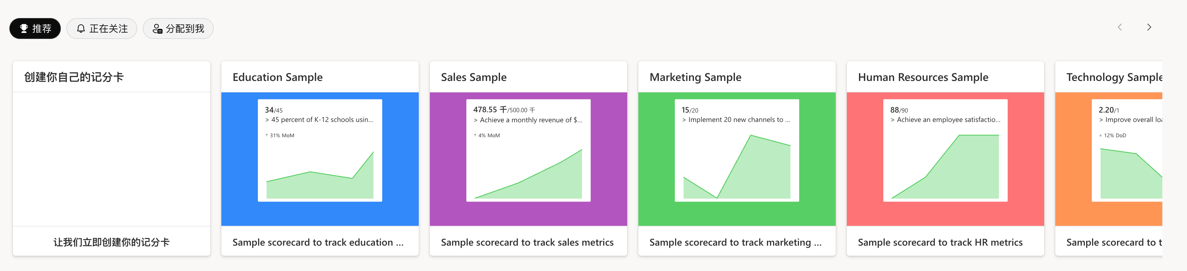Click Sample scorecard to track marketing text
This screenshot has width=1187, height=271.
coord(735,242)
